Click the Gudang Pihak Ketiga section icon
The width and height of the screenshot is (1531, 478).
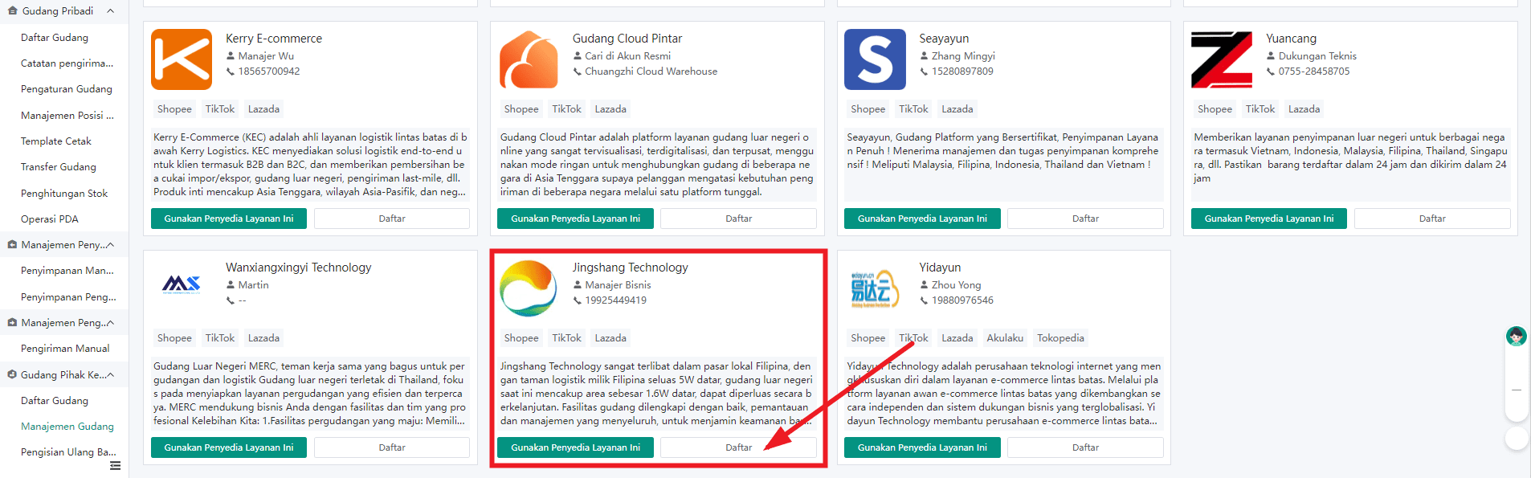click(x=12, y=374)
